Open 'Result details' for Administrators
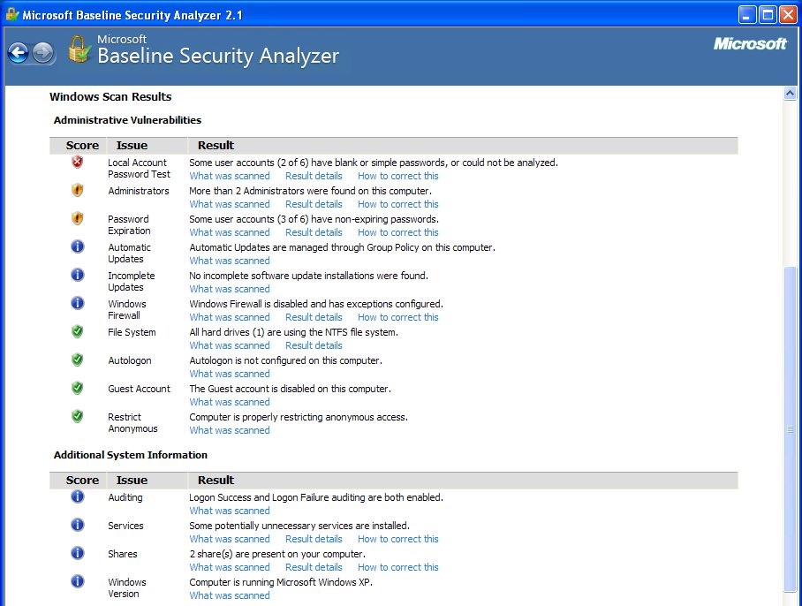 (314, 204)
